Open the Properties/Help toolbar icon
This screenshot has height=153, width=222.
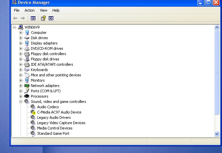pyautogui.click(x=43, y=18)
